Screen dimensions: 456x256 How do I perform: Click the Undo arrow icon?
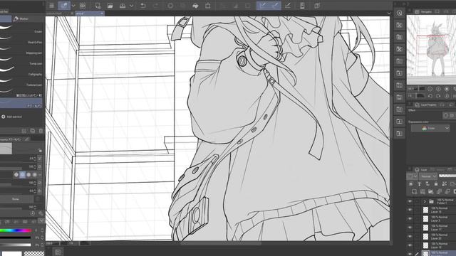pyautogui.click(x=142, y=6)
